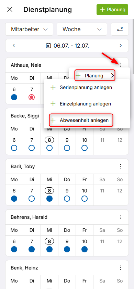Open three-dot menu for Baril, Toby
The image size is (134, 289).
(x=121, y=166)
